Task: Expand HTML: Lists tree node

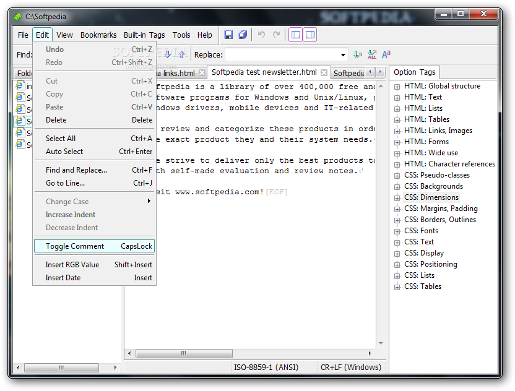Action: pos(397,109)
